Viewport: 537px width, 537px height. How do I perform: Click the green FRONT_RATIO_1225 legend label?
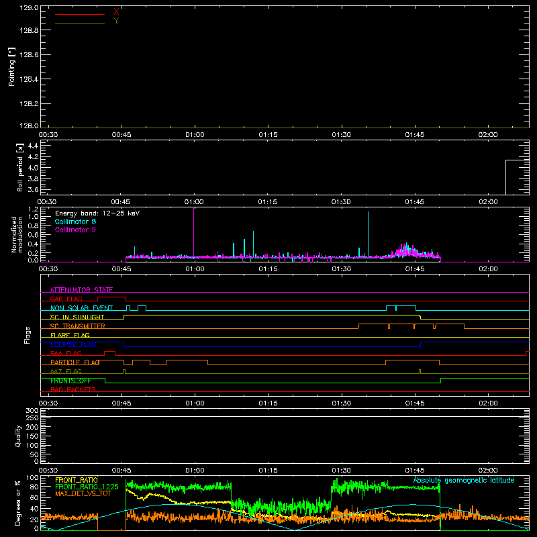tap(87, 487)
